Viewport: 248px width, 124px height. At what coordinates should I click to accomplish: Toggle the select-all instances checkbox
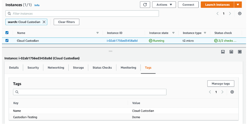click(x=7, y=33)
